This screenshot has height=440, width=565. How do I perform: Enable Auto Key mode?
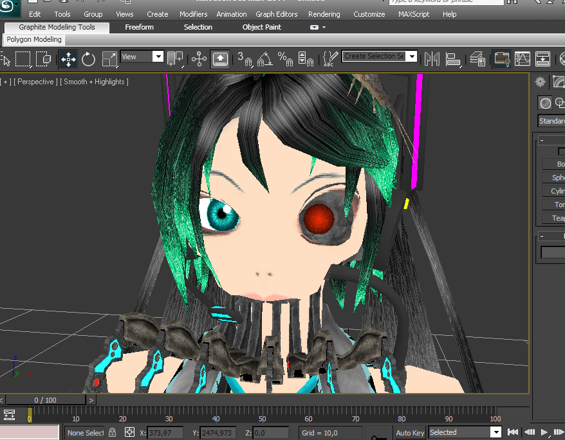(410, 433)
